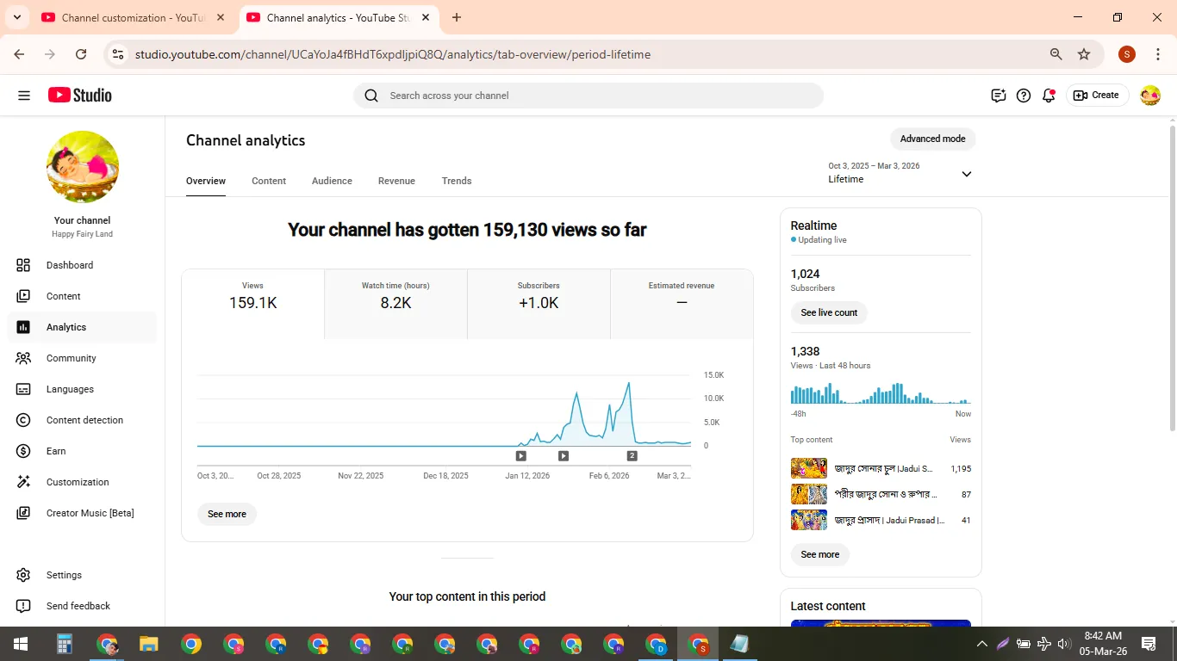Open the Jadui Prasad video thumbnail

click(809, 520)
